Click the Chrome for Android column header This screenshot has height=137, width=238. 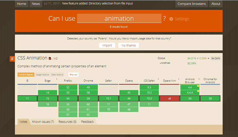pyautogui.click(x=210, y=81)
